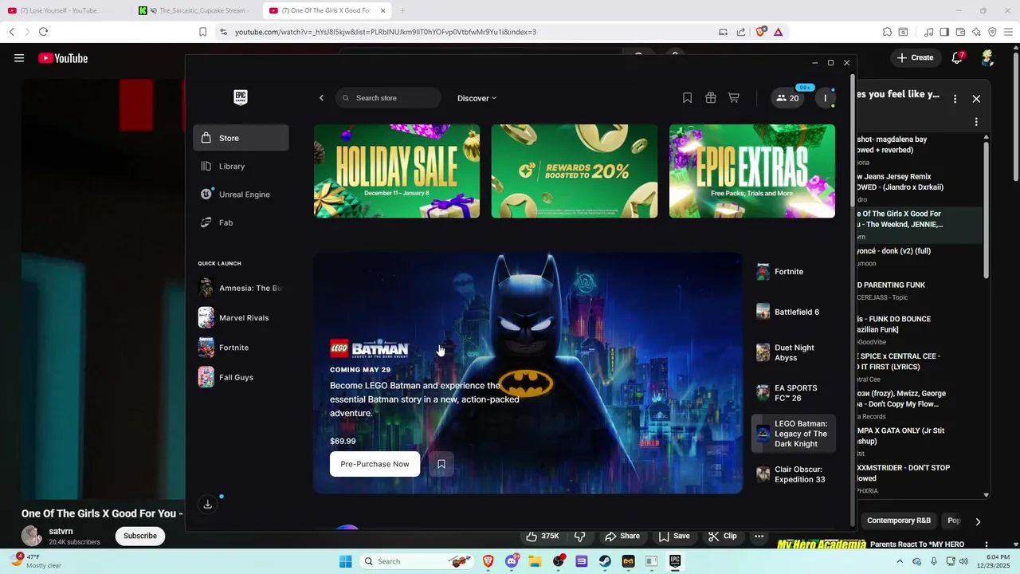Reload the page in Brave
1020x574 pixels.
(x=43, y=32)
